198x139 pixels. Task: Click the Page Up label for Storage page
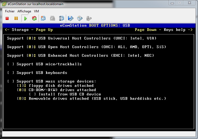pyautogui.click(x=44, y=30)
